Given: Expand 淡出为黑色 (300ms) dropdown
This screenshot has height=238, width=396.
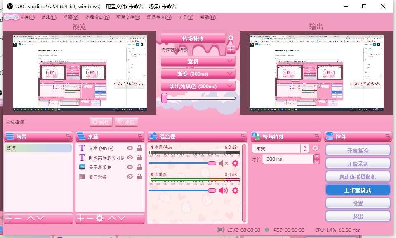Looking at the screenshot, I should click(x=230, y=86).
